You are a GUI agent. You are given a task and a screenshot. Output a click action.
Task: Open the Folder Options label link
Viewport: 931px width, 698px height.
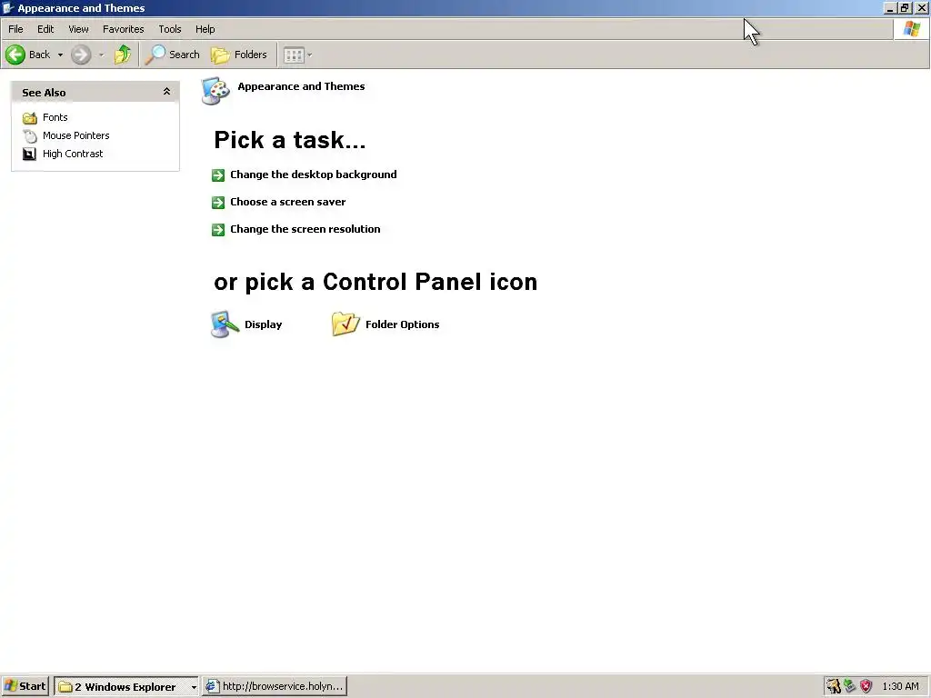(x=403, y=324)
